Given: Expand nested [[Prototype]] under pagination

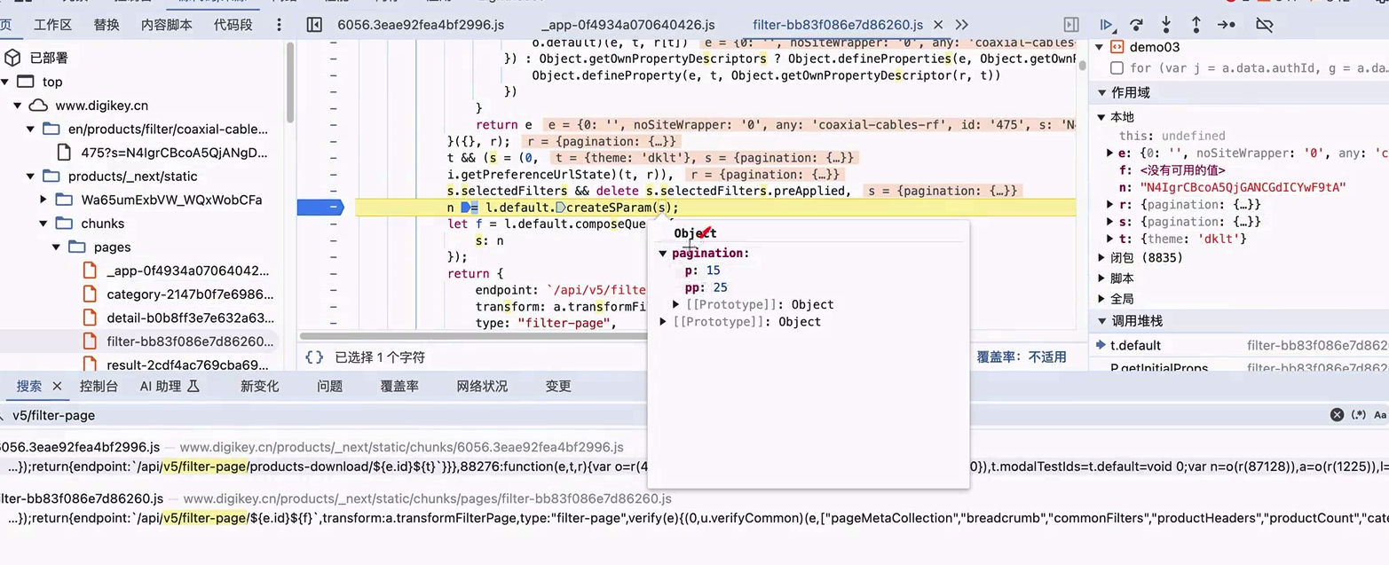Looking at the screenshot, I should 676,305.
